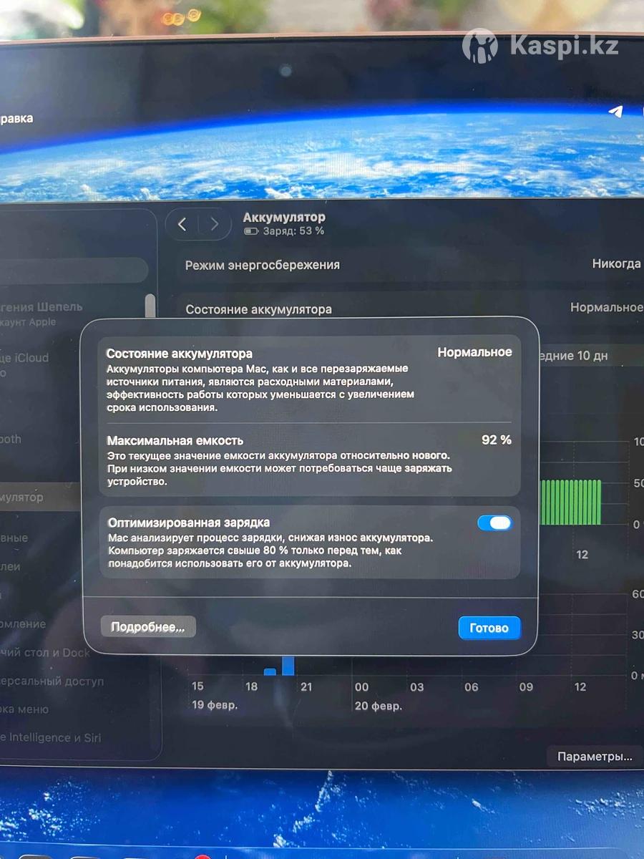644x859 pixels.
Task: Open Состояние аккумулятора Нормальное details row
Action: (x=605, y=308)
